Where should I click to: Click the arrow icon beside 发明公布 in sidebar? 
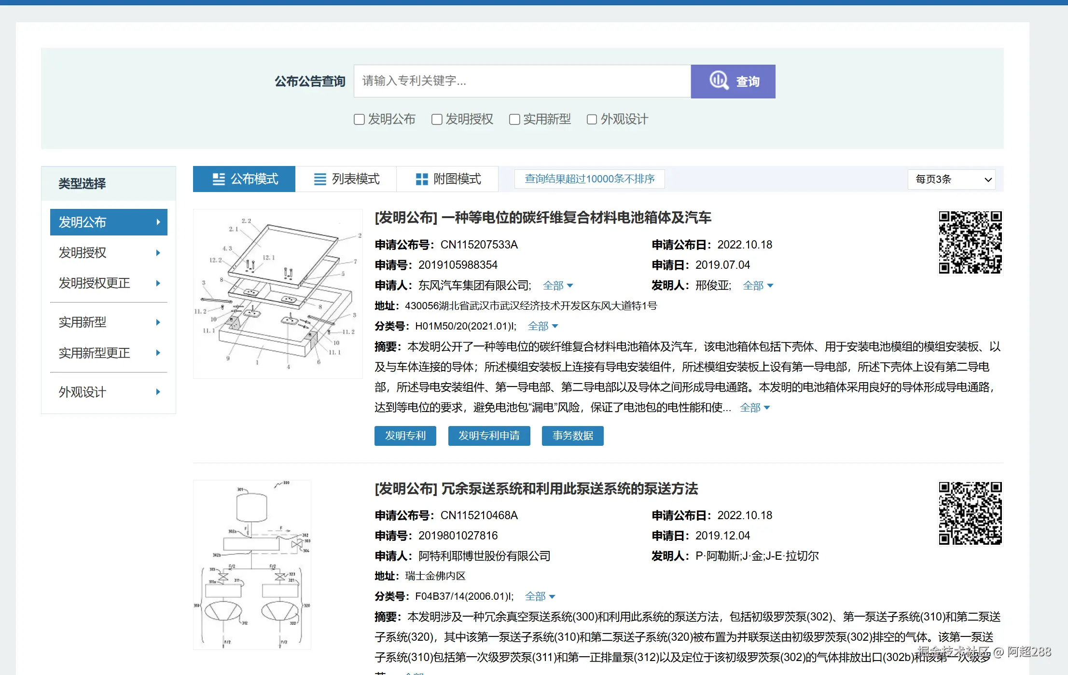click(x=158, y=222)
